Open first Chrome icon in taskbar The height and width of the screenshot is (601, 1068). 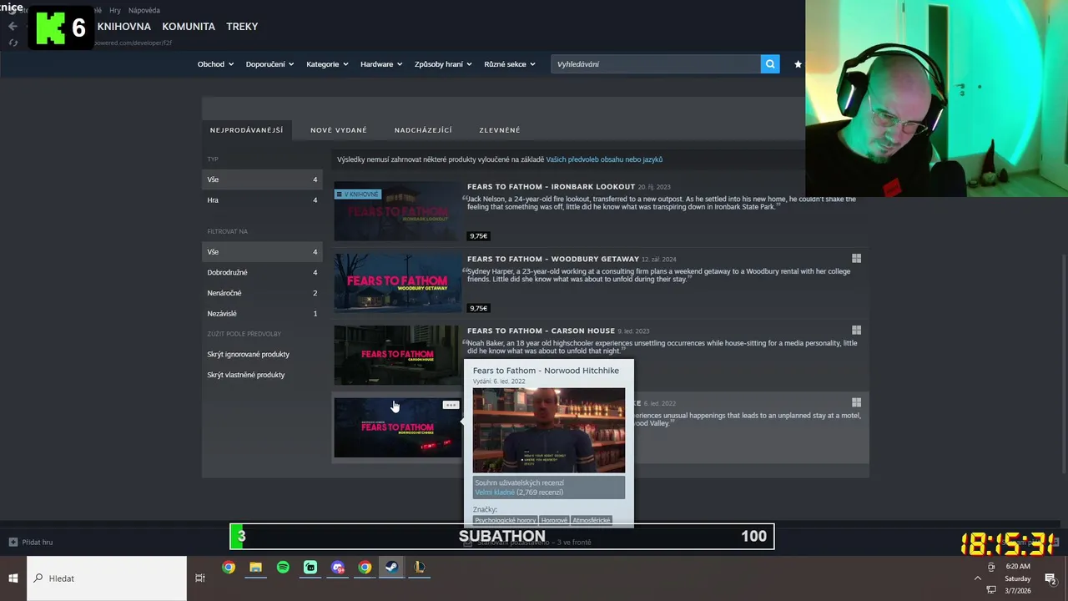[x=229, y=568]
